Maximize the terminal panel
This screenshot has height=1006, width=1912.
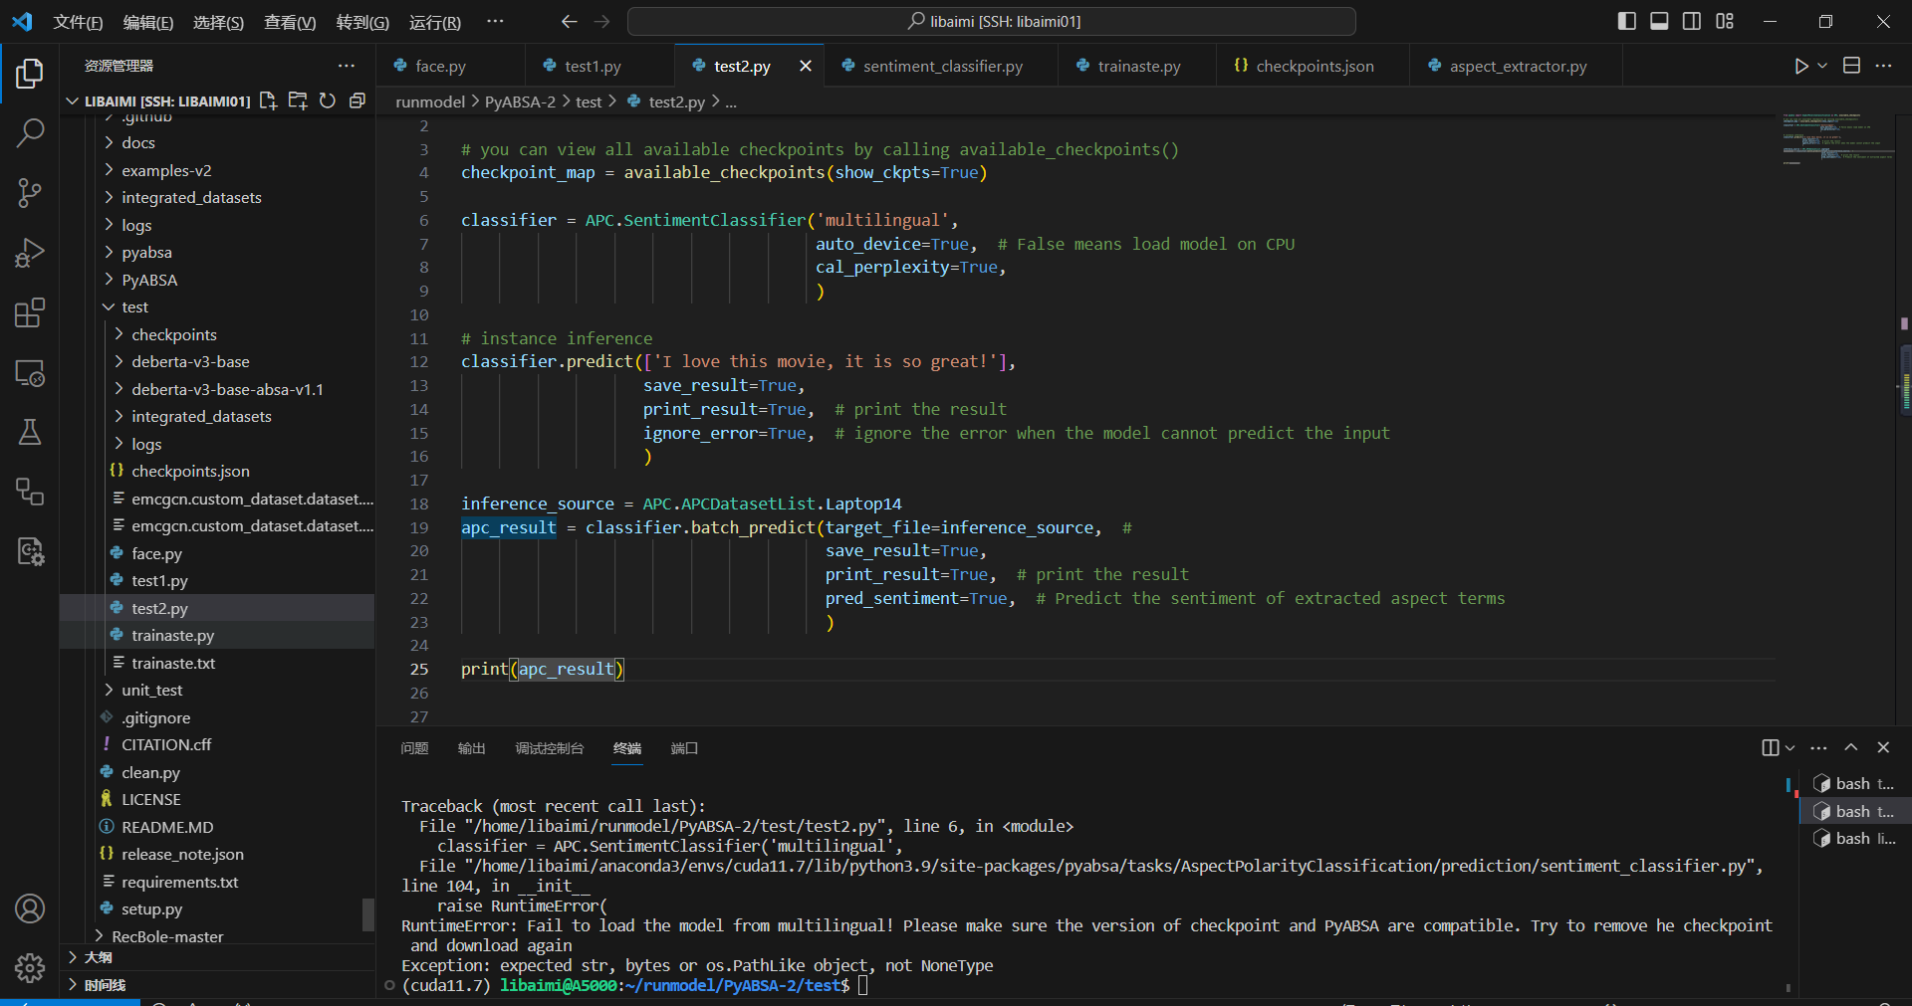click(x=1851, y=747)
